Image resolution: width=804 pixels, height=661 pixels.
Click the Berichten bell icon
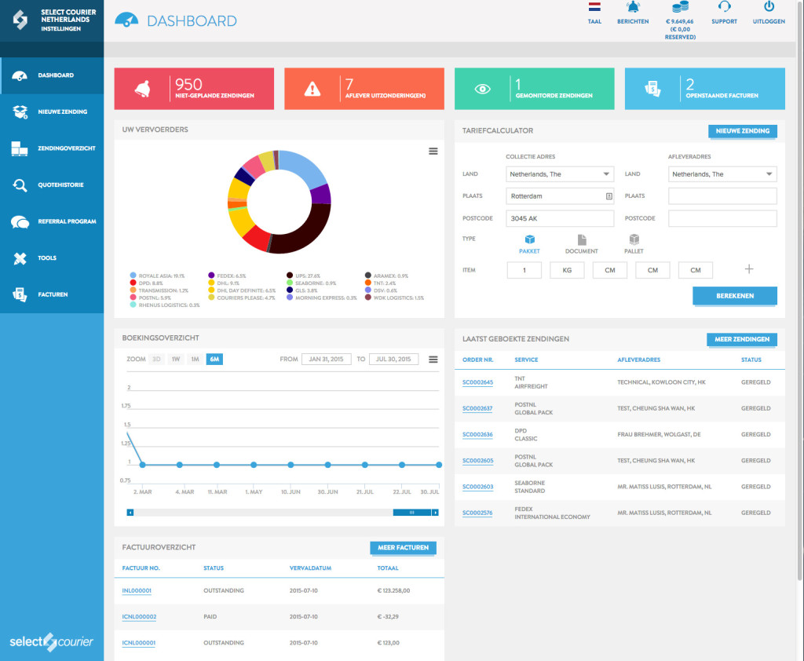point(633,8)
